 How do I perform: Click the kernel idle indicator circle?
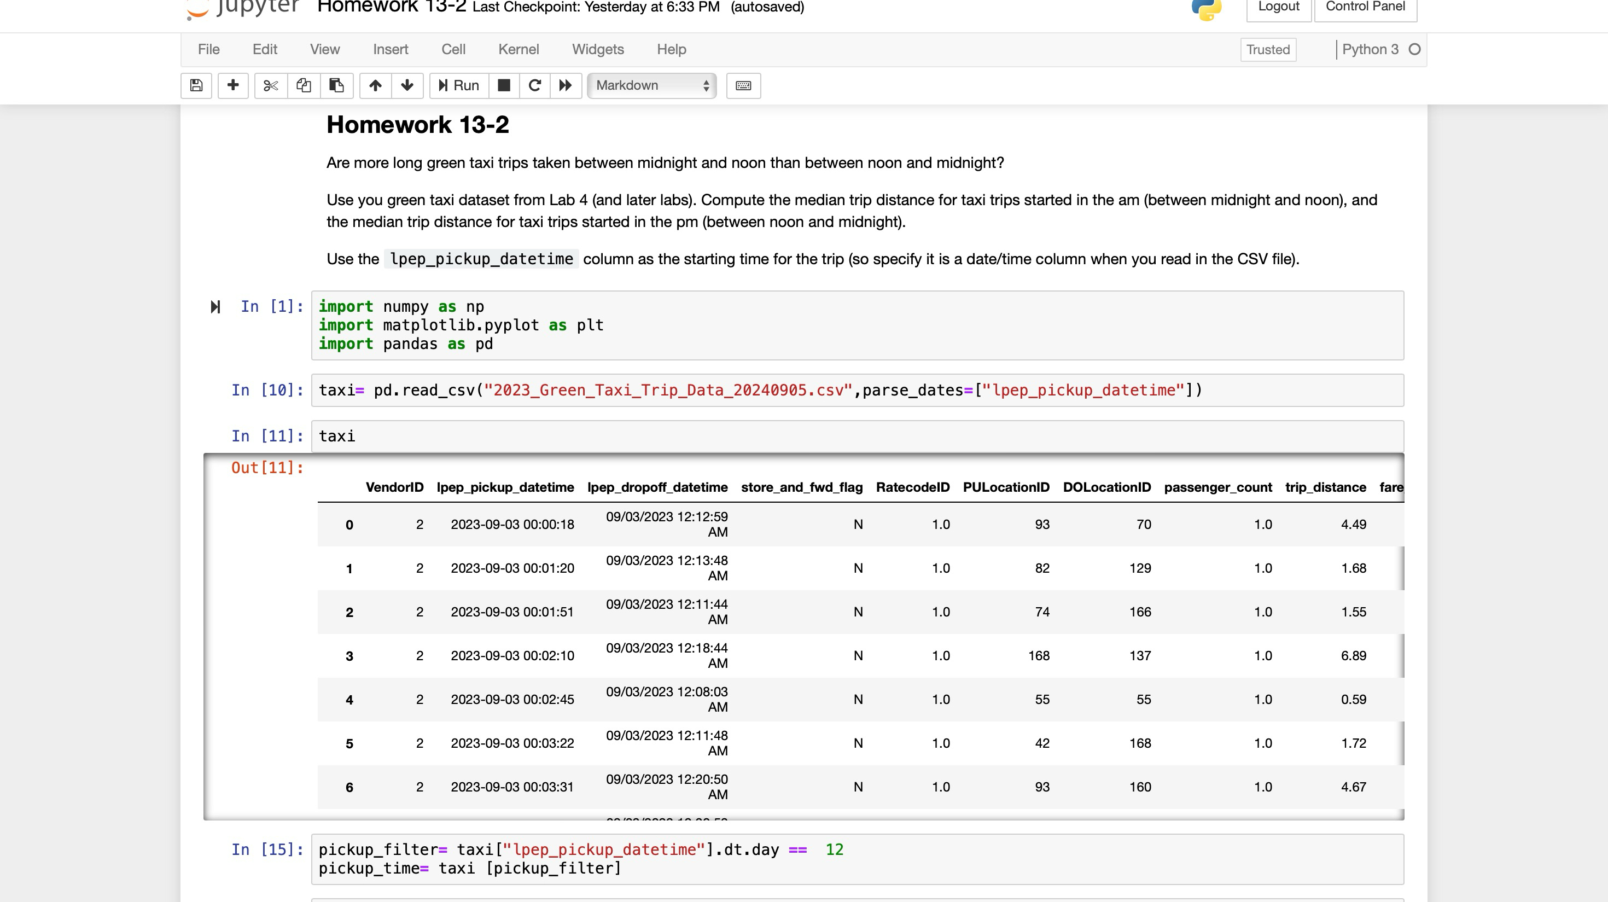(1414, 49)
